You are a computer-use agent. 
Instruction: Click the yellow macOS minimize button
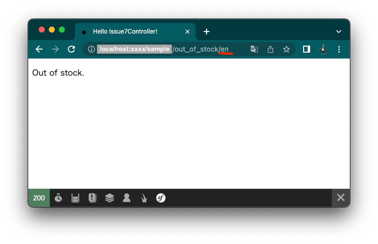(x=52, y=30)
